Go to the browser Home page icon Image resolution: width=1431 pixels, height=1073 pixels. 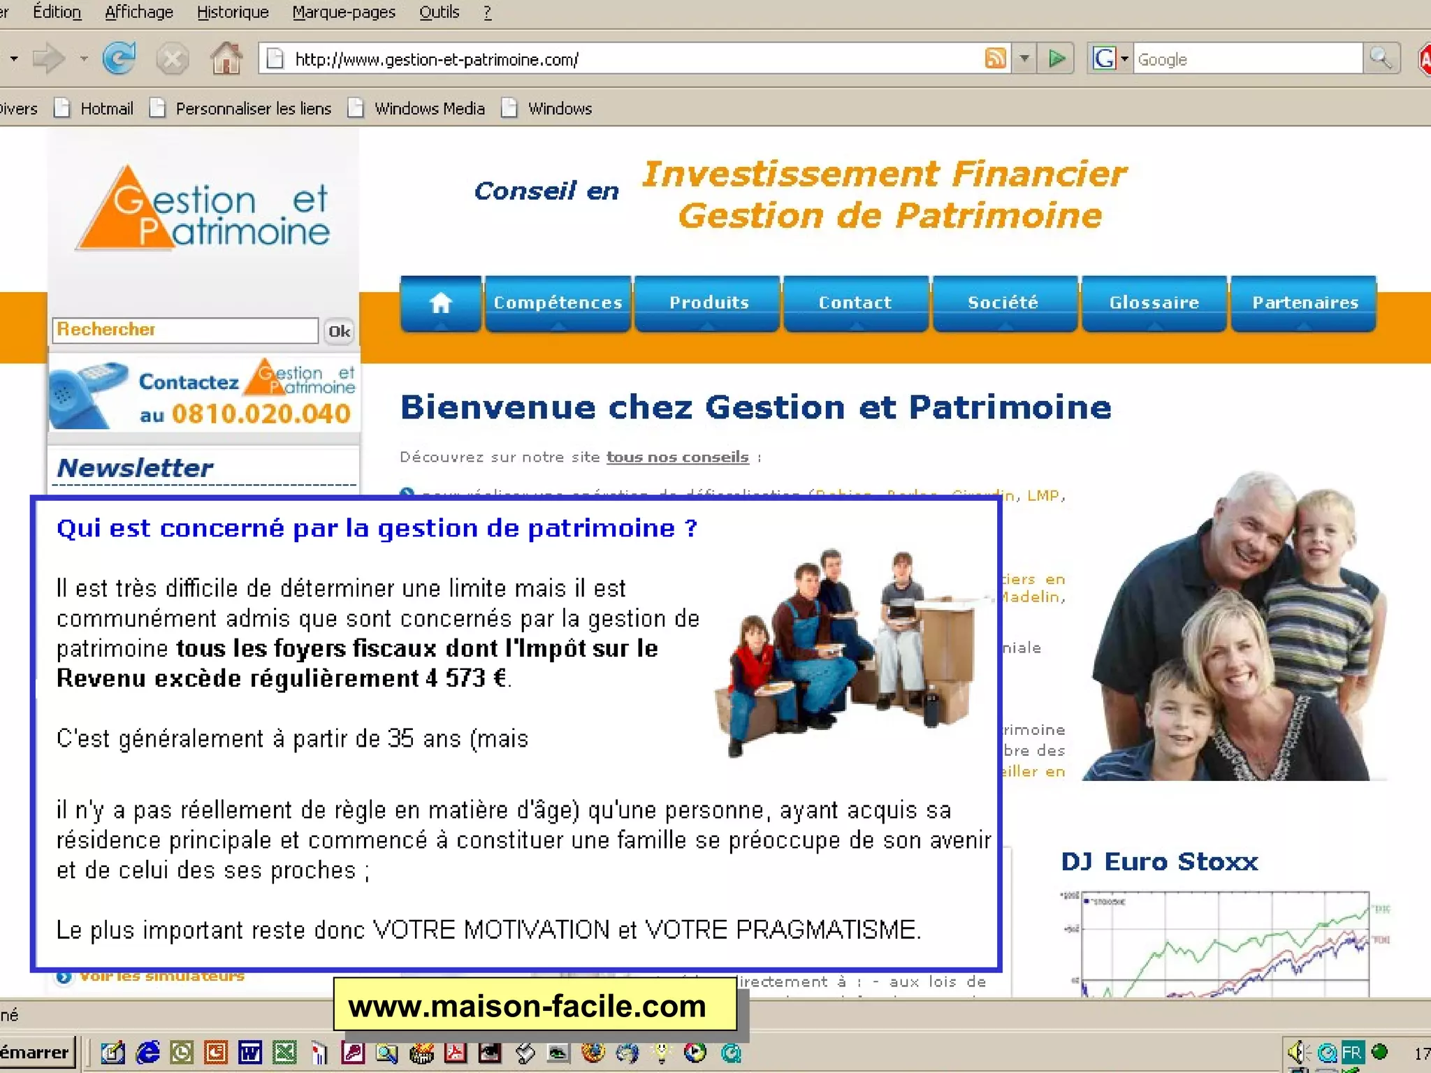pyautogui.click(x=226, y=58)
